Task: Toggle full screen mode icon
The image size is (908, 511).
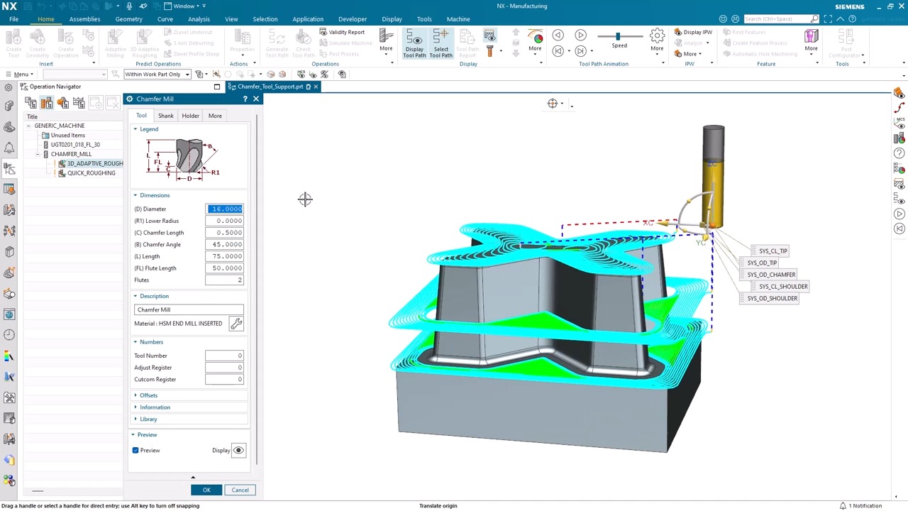Action: point(828,19)
